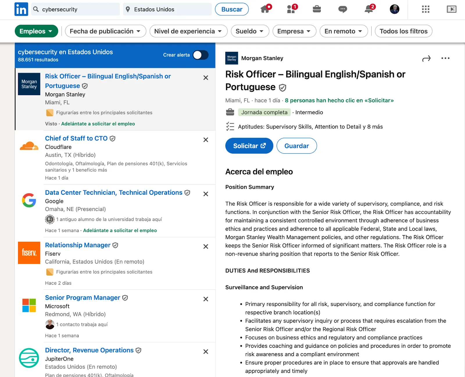Image resolution: width=465 pixels, height=377 pixels.
Task: Open the profile avatar menu
Action: 394,9
